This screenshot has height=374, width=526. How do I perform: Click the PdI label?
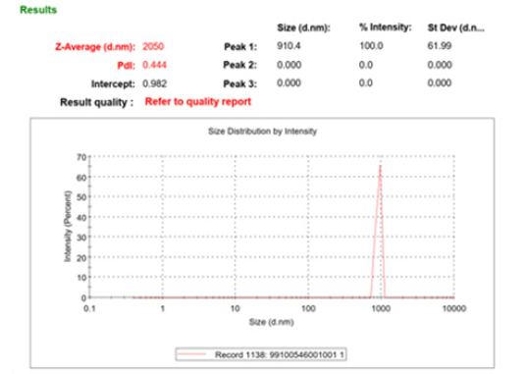(126, 65)
